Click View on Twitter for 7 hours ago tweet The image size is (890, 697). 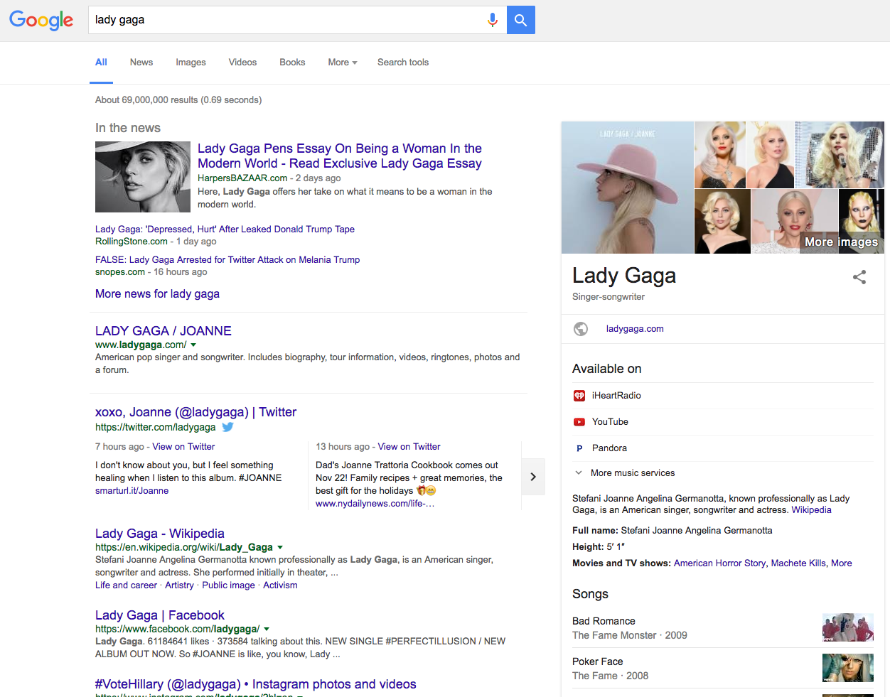tap(183, 447)
